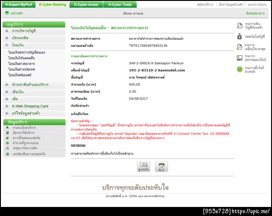Open อัตราค่าใช้บริการ info link
This screenshot has width=272, height=216.
tap(24, 133)
